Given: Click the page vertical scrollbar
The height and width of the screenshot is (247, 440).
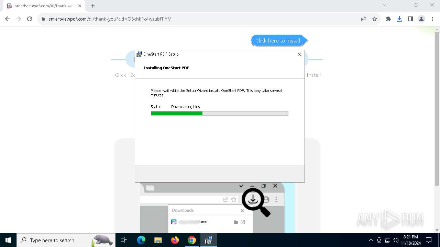Looking at the screenshot, I should 437,109.
